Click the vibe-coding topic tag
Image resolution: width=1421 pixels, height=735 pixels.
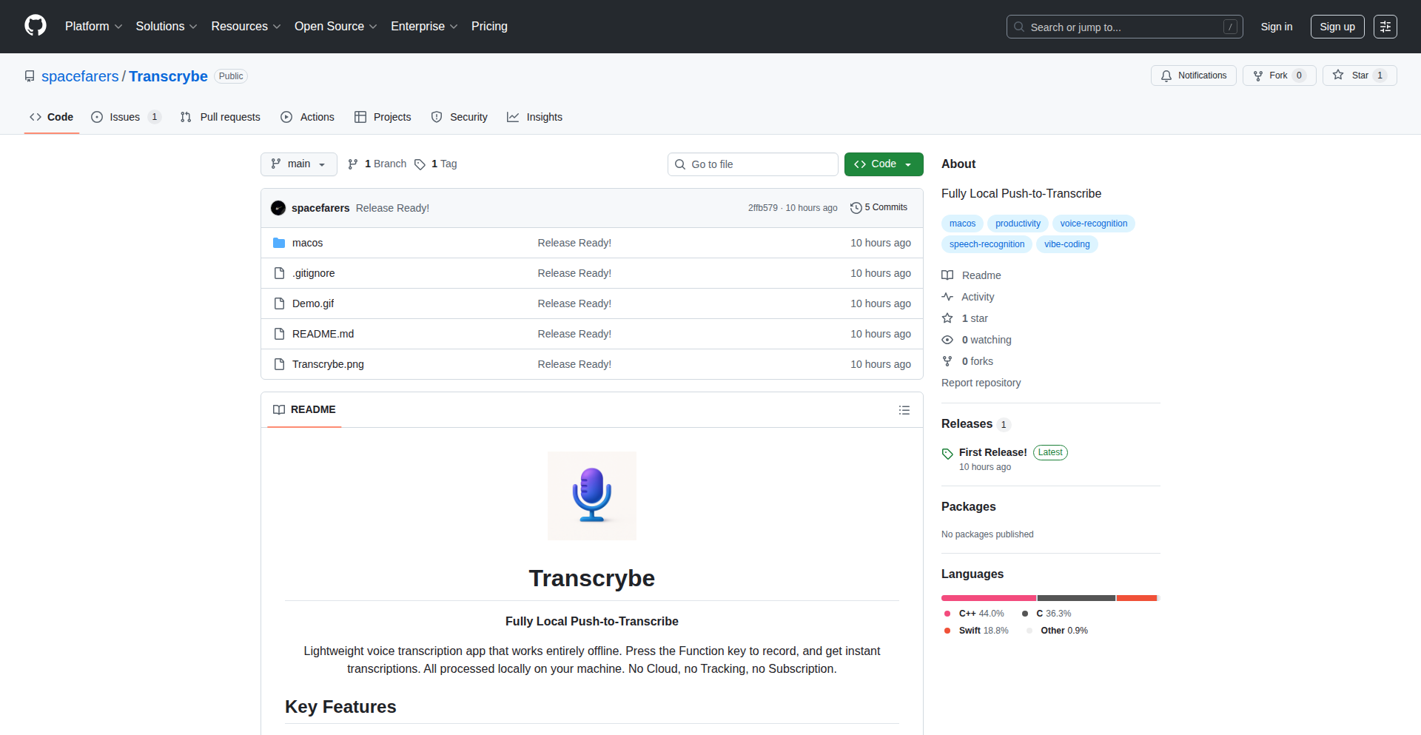pos(1066,244)
